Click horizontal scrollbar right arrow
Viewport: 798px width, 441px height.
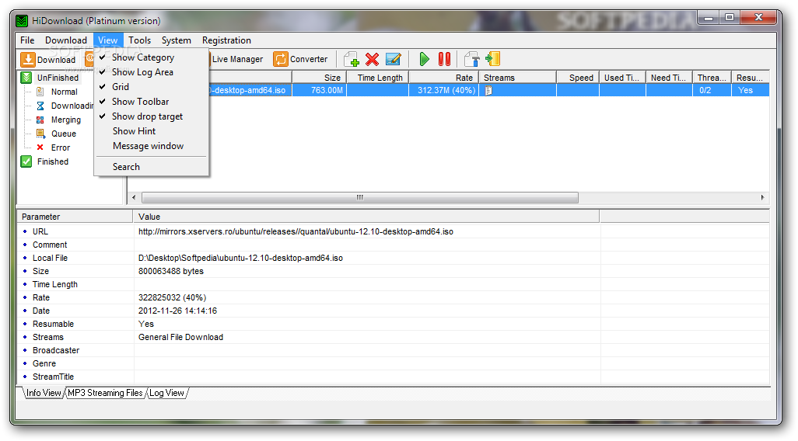(x=762, y=197)
